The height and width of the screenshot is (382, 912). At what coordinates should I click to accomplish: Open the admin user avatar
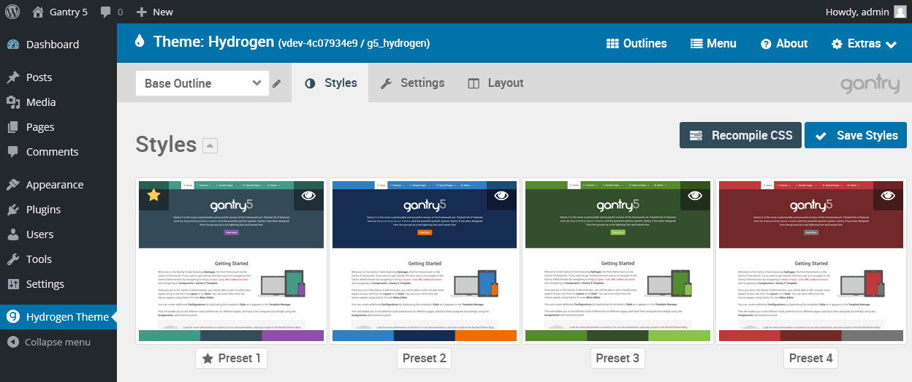coord(900,12)
